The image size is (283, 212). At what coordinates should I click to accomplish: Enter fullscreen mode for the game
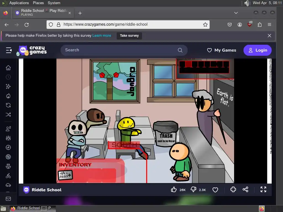point(263,189)
